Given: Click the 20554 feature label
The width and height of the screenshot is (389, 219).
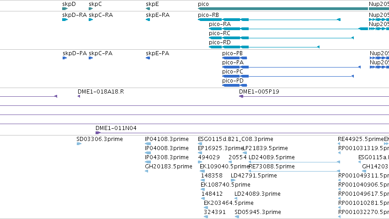Looking at the screenshot, I should tap(237, 157).
